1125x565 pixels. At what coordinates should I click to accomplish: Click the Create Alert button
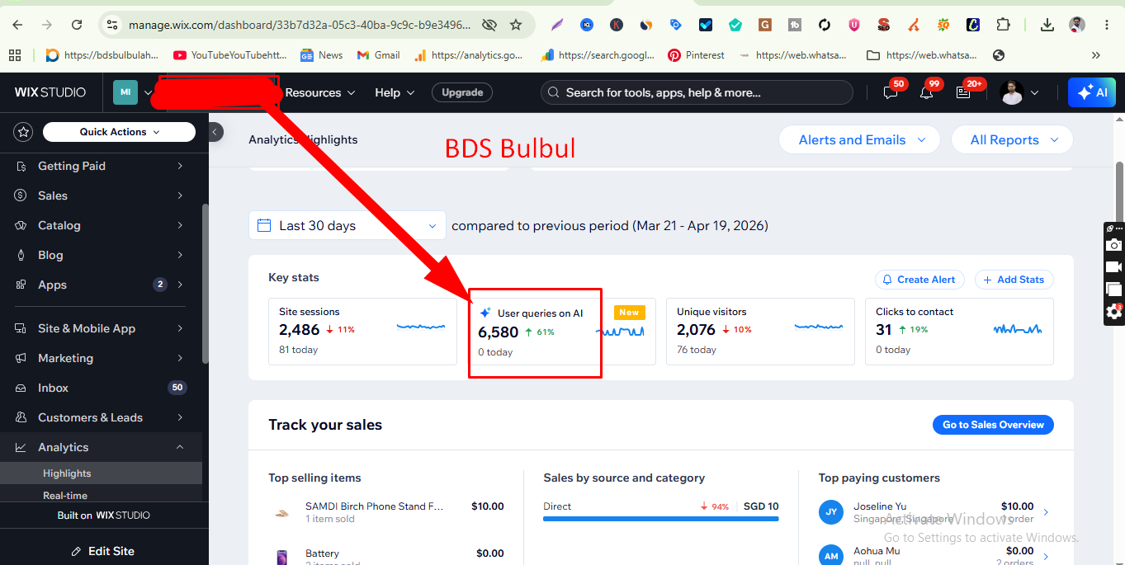[918, 280]
